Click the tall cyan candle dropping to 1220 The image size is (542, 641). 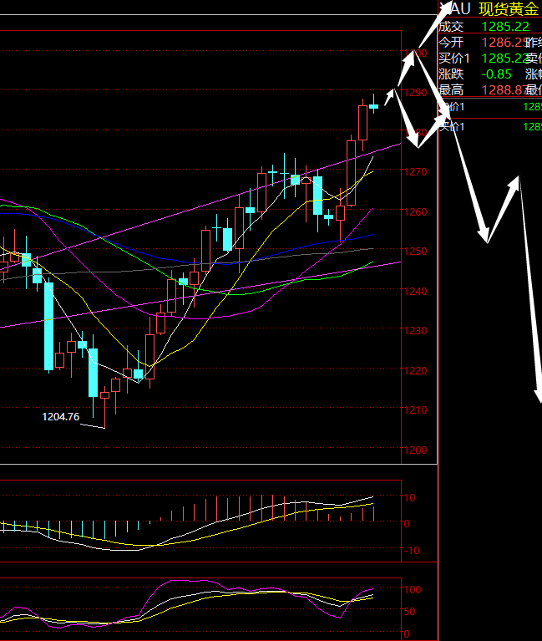tap(49, 326)
